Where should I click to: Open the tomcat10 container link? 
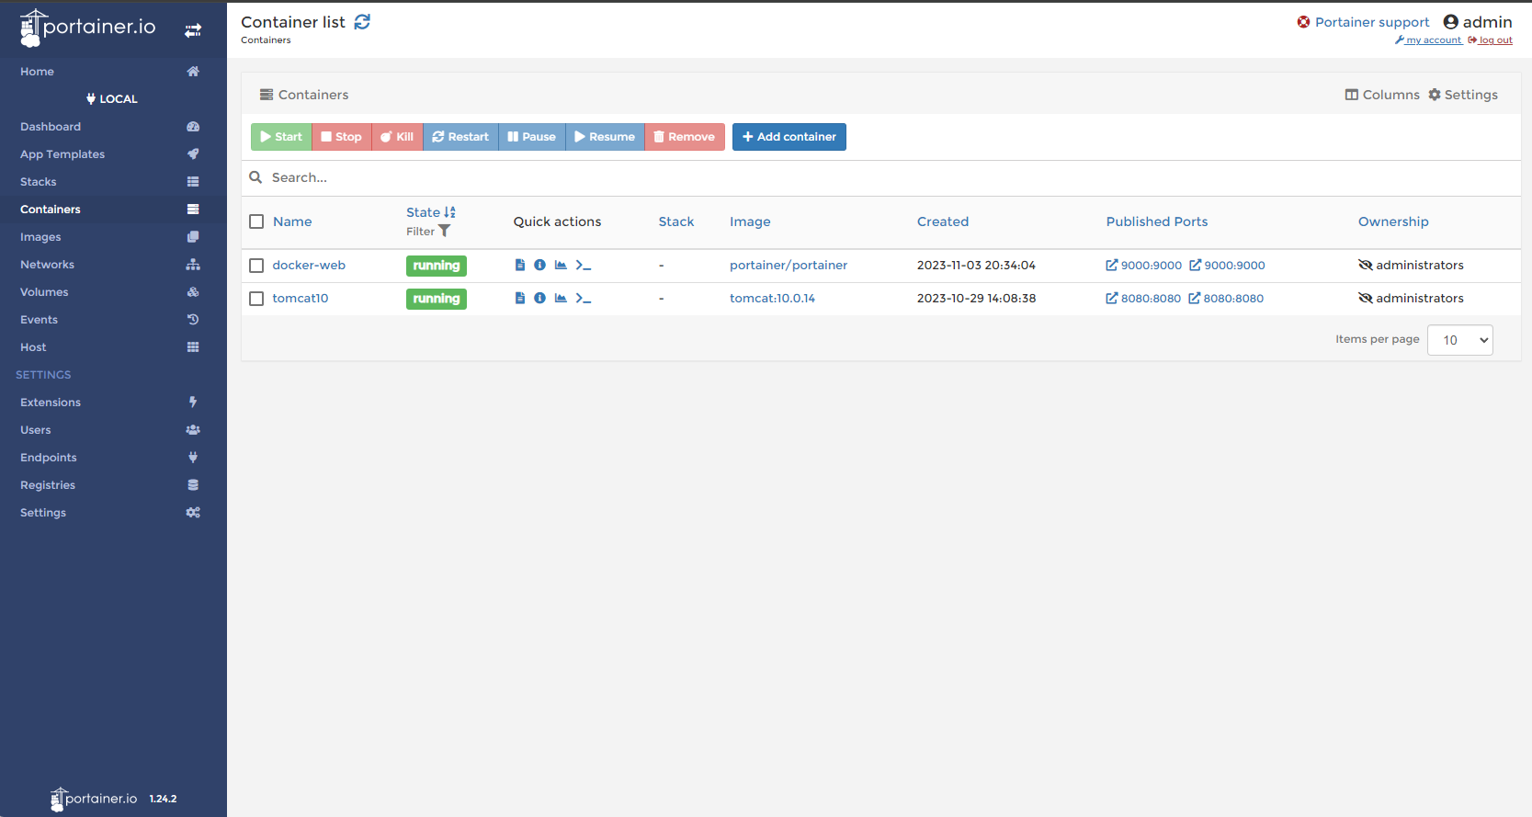(x=301, y=298)
